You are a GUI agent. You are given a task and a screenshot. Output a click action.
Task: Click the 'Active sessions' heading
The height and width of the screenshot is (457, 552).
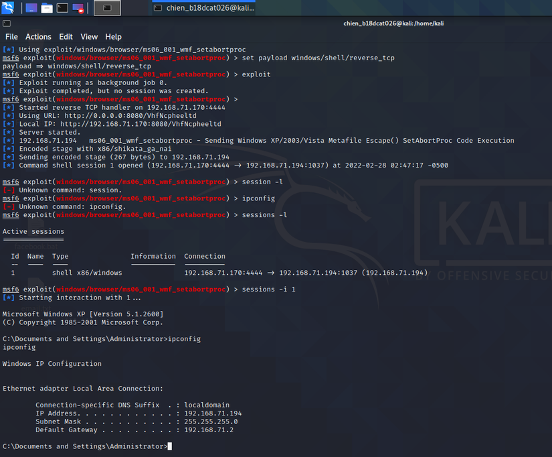click(33, 231)
